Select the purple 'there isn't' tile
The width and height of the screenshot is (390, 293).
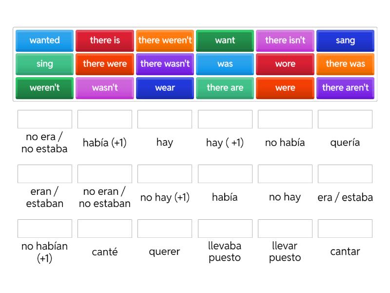(x=285, y=41)
